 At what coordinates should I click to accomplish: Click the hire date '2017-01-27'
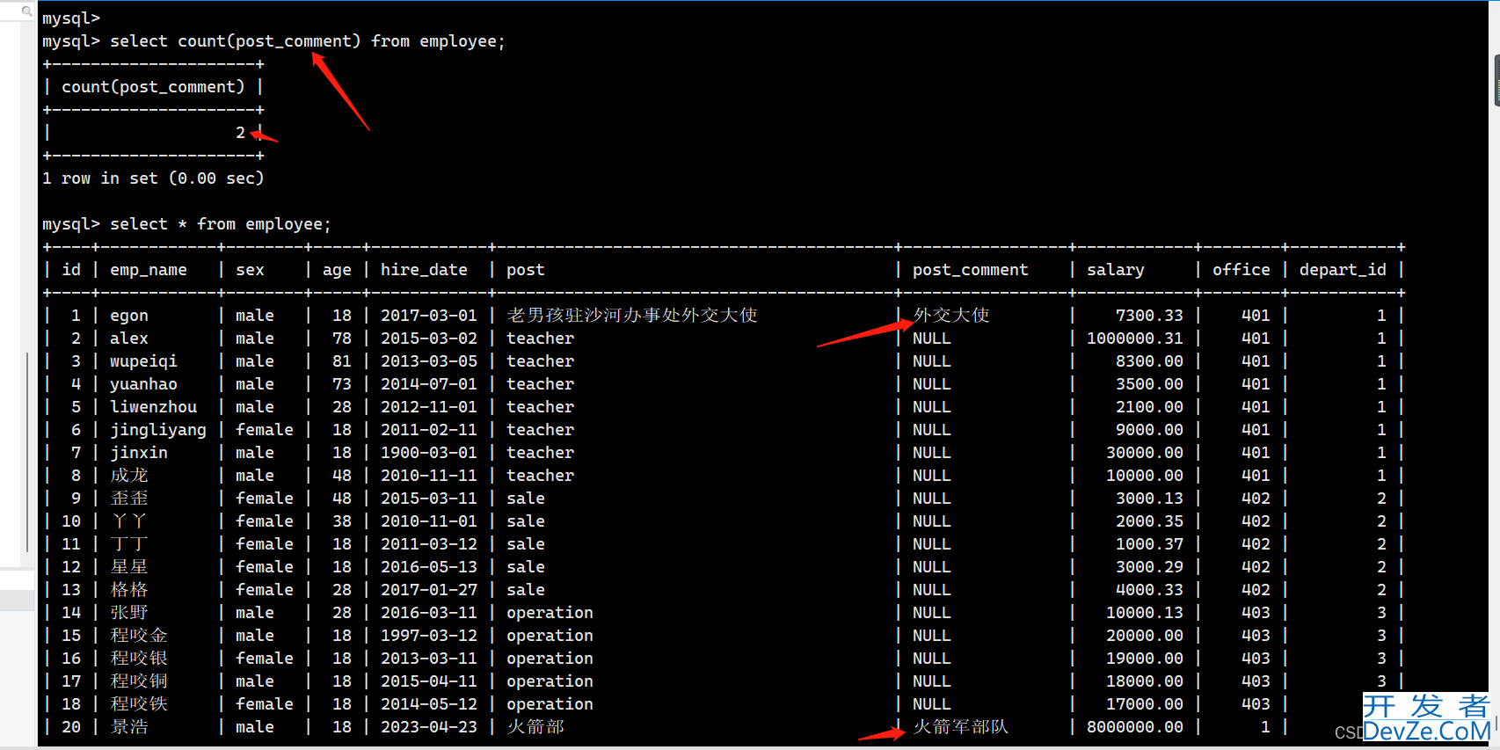click(429, 590)
